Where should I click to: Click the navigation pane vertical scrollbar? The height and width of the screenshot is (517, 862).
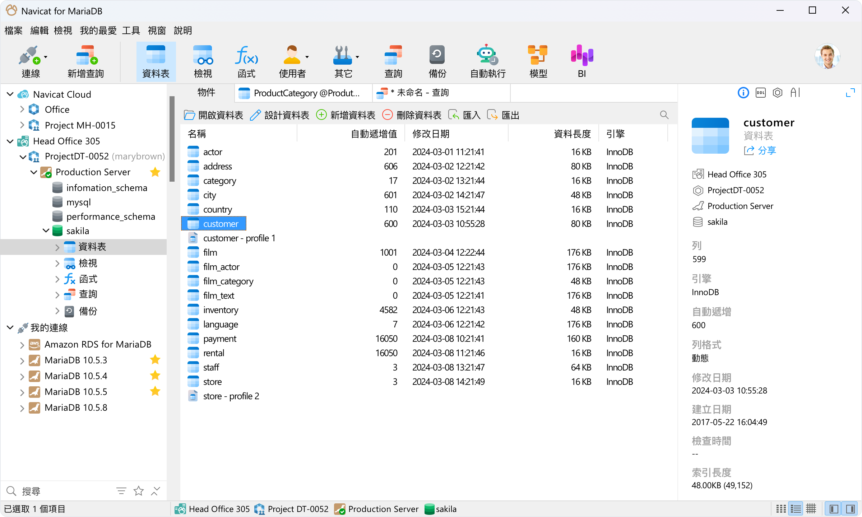point(172,138)
